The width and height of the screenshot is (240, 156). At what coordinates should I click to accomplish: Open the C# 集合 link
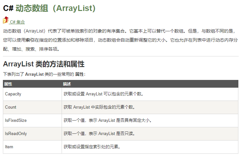point(17,22)
